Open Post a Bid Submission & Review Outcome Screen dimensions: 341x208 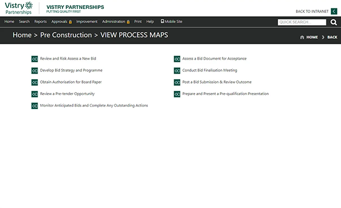(x=217, y=82)
